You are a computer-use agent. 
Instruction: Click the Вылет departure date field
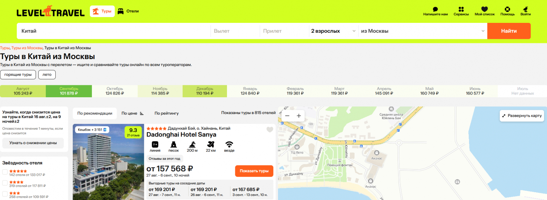click(235, 31)
